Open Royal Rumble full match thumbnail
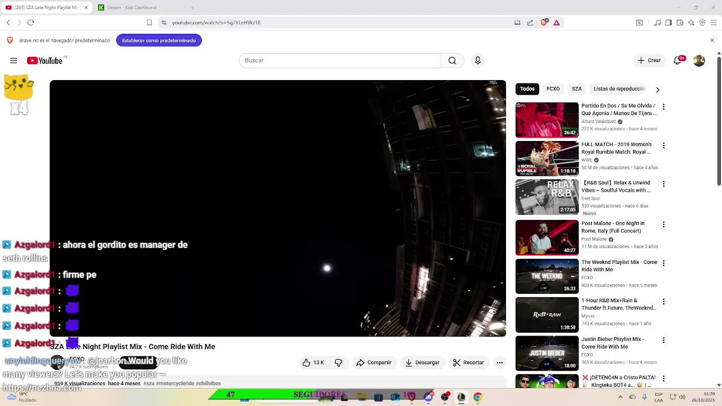Viewport: 722px width, 406px height. pyautogui.click(x=547, y=158)
